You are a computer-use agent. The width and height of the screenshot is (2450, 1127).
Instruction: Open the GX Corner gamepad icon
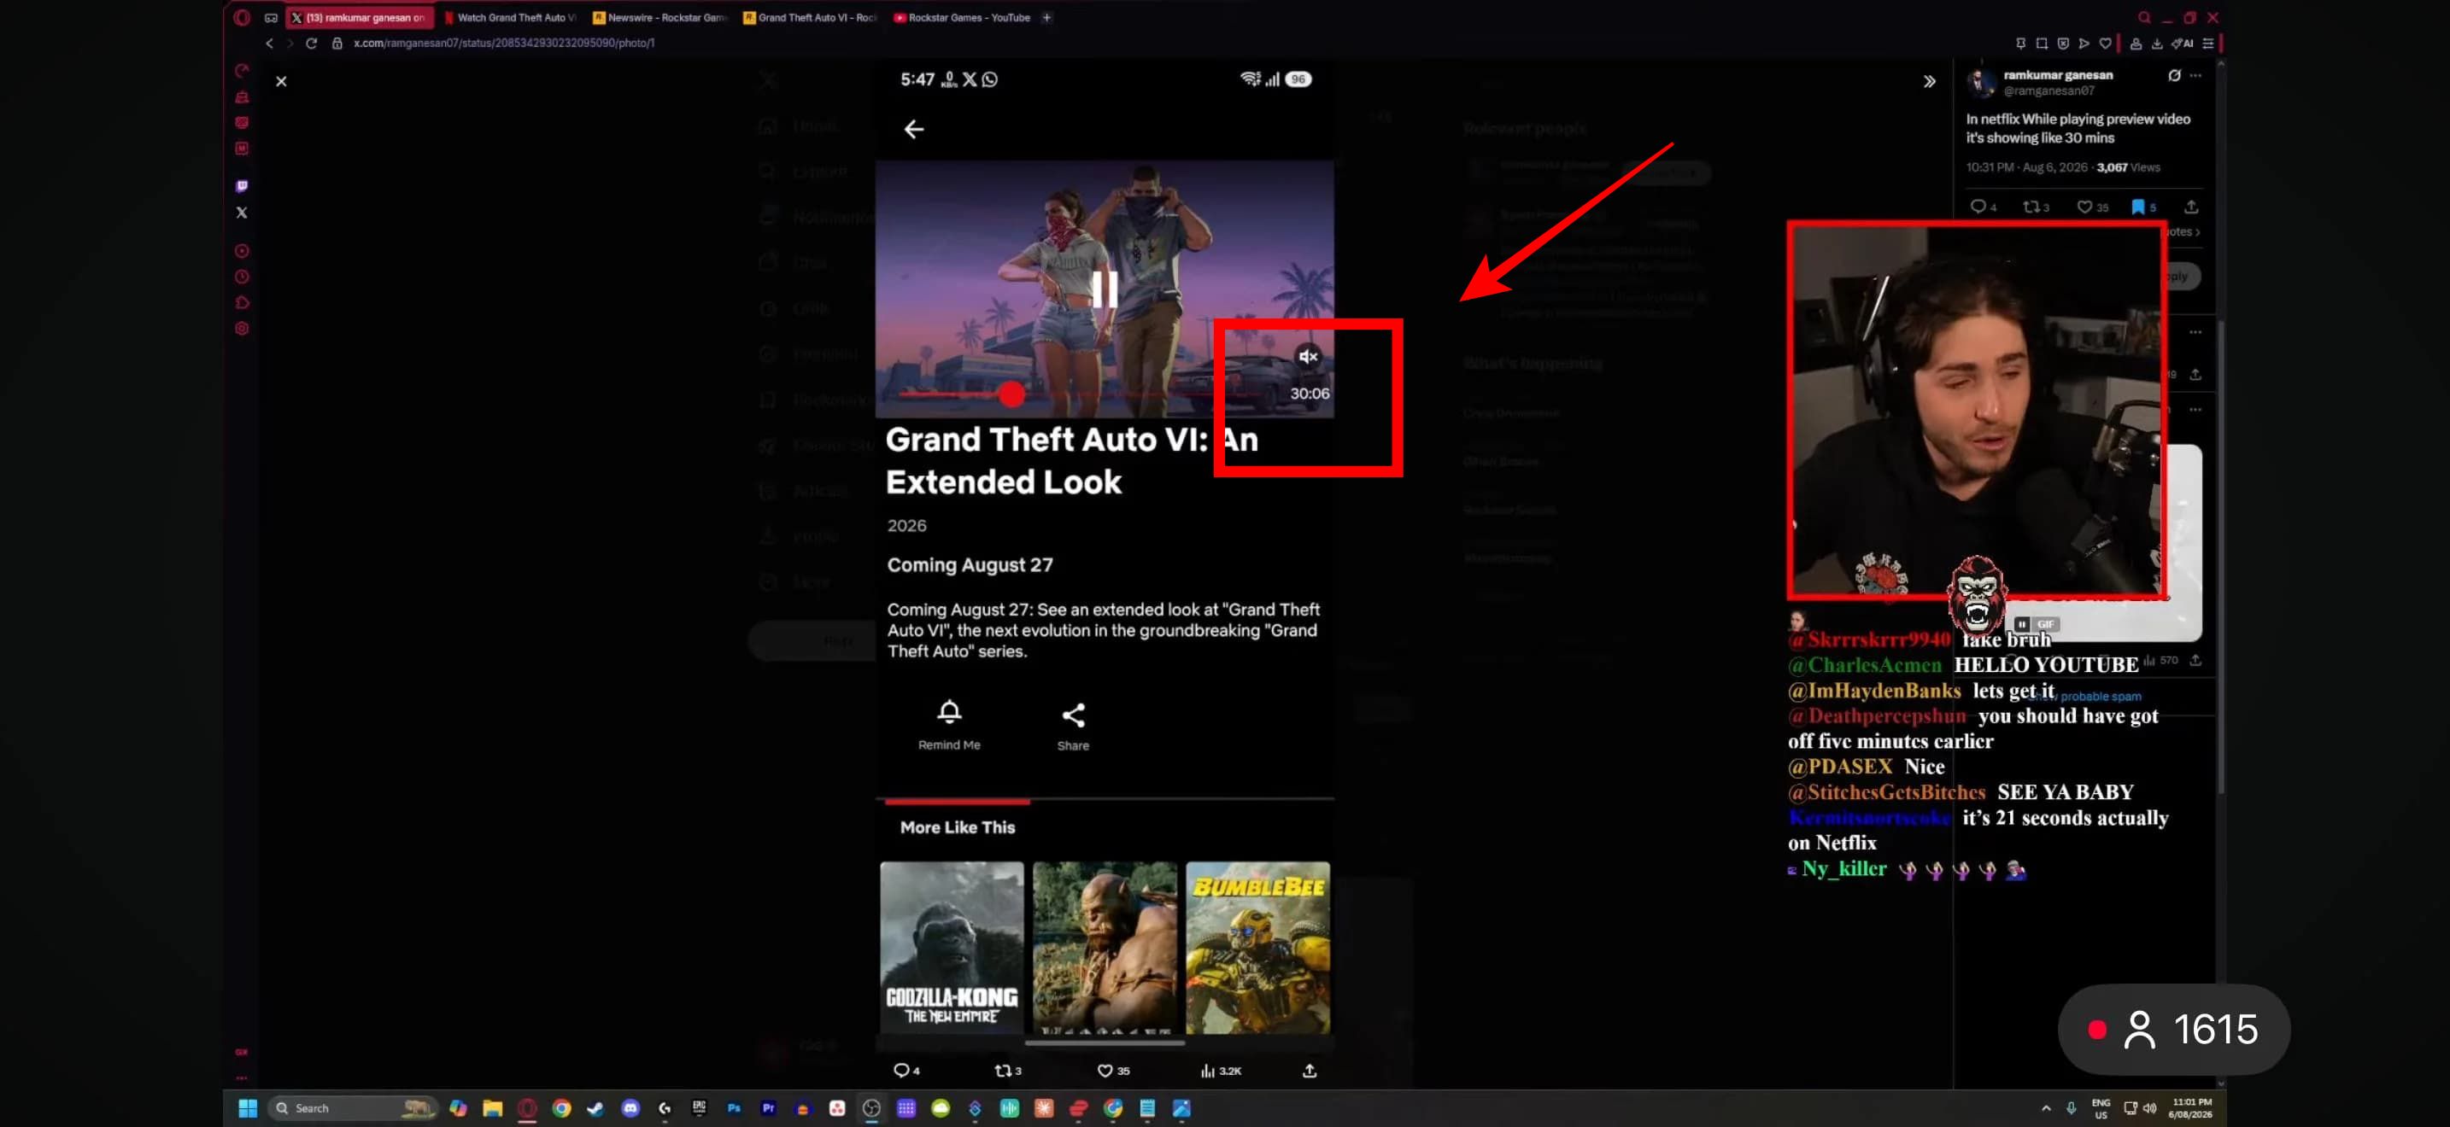(x=271, y=17)
